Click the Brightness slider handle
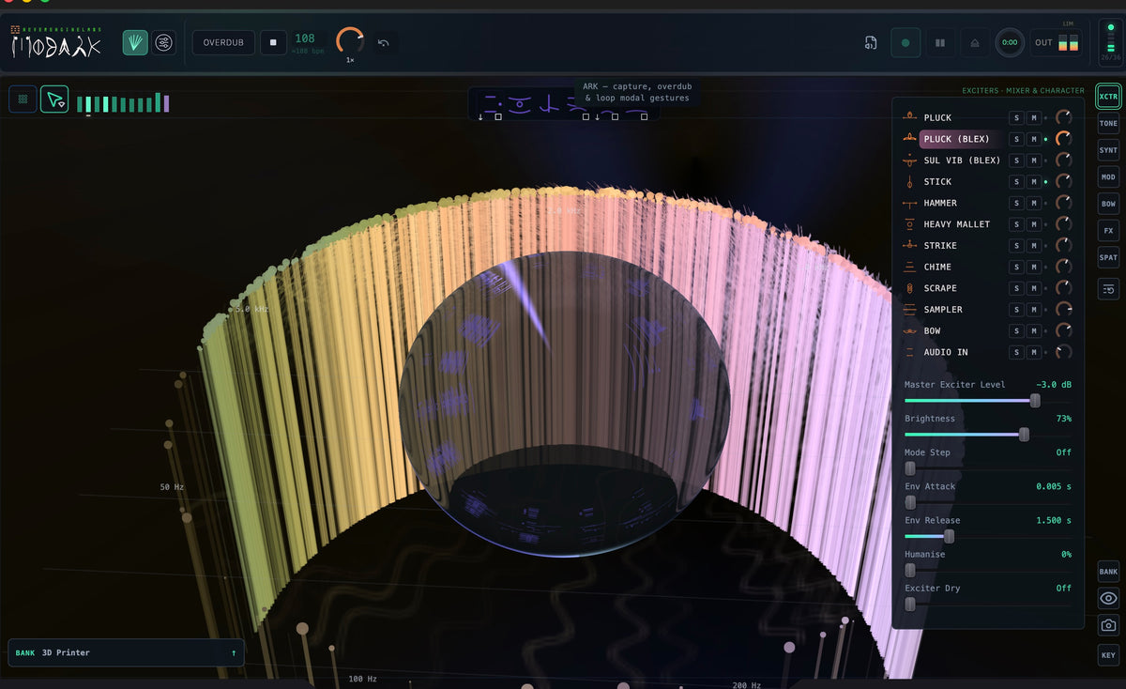1126x689 pixels. click(1024, 435)
